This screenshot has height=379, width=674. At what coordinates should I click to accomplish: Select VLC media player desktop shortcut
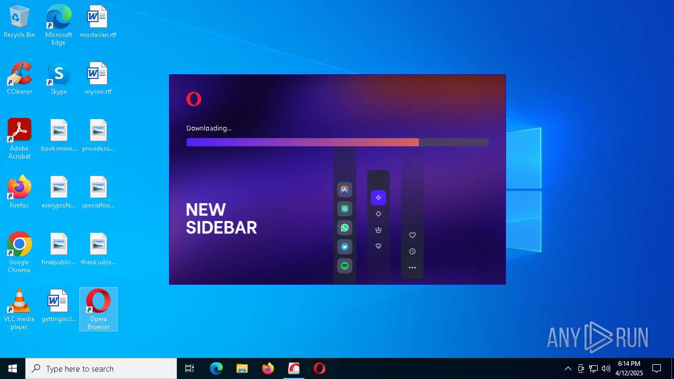click(19, 310)
